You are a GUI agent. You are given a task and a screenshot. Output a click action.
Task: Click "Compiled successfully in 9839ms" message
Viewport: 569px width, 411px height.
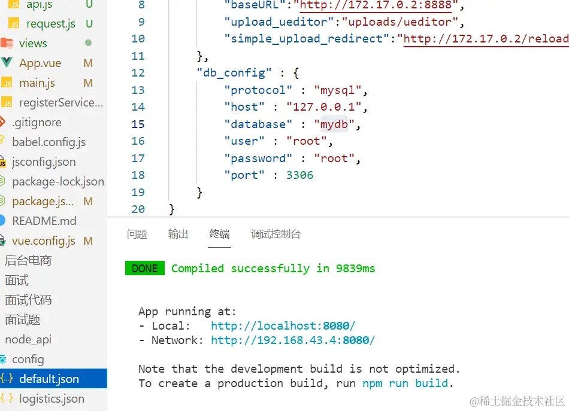(273, 269)
